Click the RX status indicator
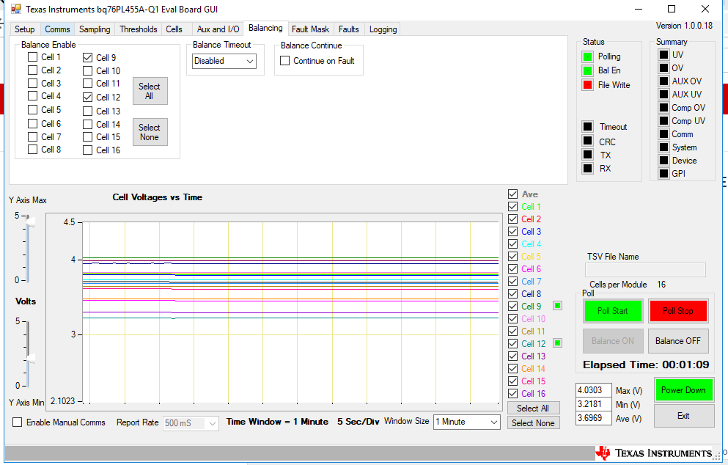 (x=587, y=168)
